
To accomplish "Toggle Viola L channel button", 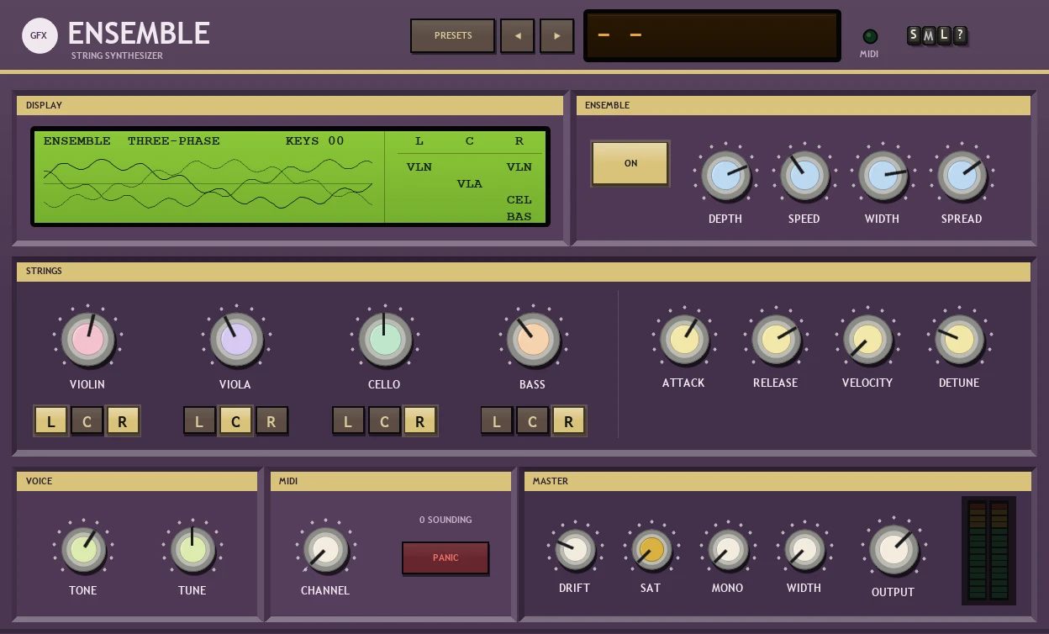I will tap(199, 421).
